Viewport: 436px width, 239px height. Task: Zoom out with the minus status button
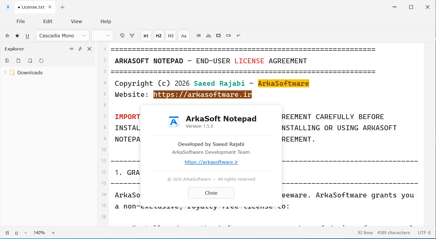[26, 233]
